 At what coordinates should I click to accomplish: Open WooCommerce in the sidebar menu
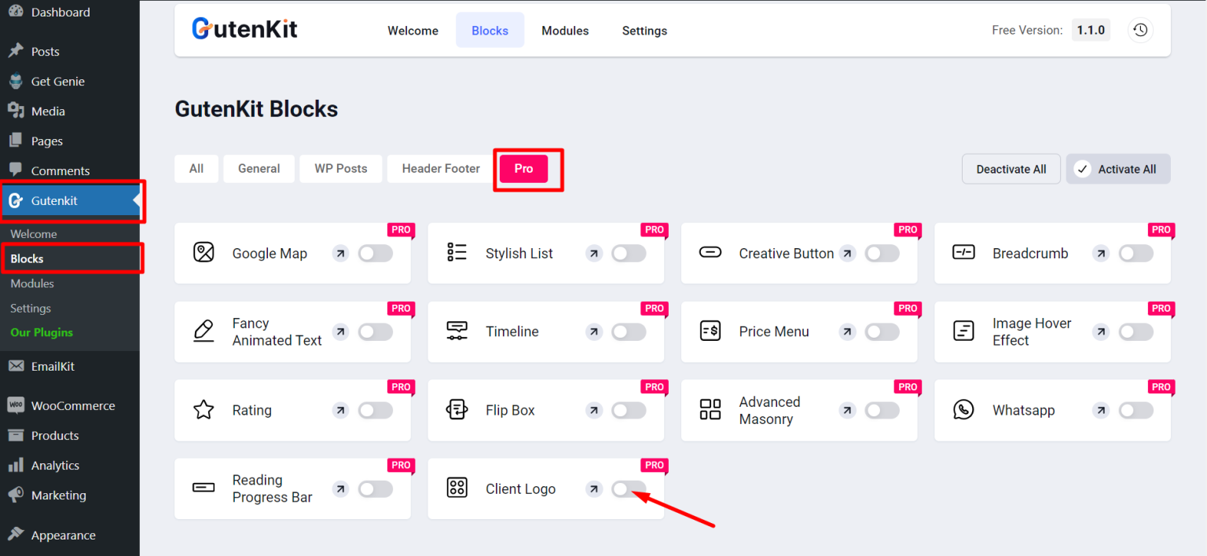pos(72,406)
